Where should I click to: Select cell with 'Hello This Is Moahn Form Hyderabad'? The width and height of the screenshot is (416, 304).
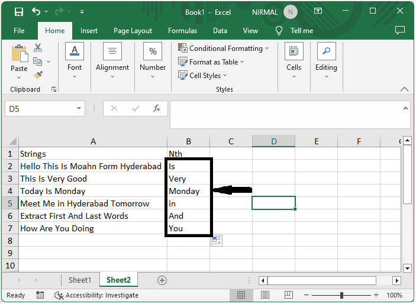pos(93,166)
